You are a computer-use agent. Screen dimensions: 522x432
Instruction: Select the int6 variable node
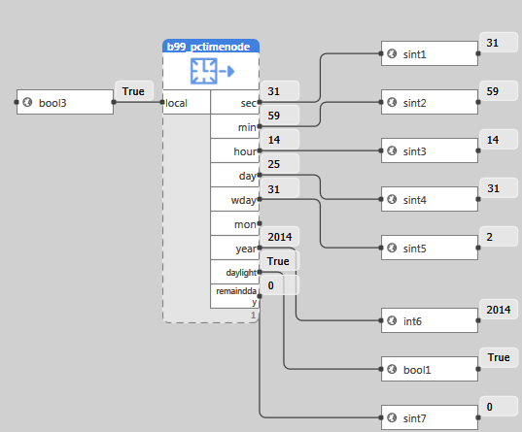click(x=430, y=320)
